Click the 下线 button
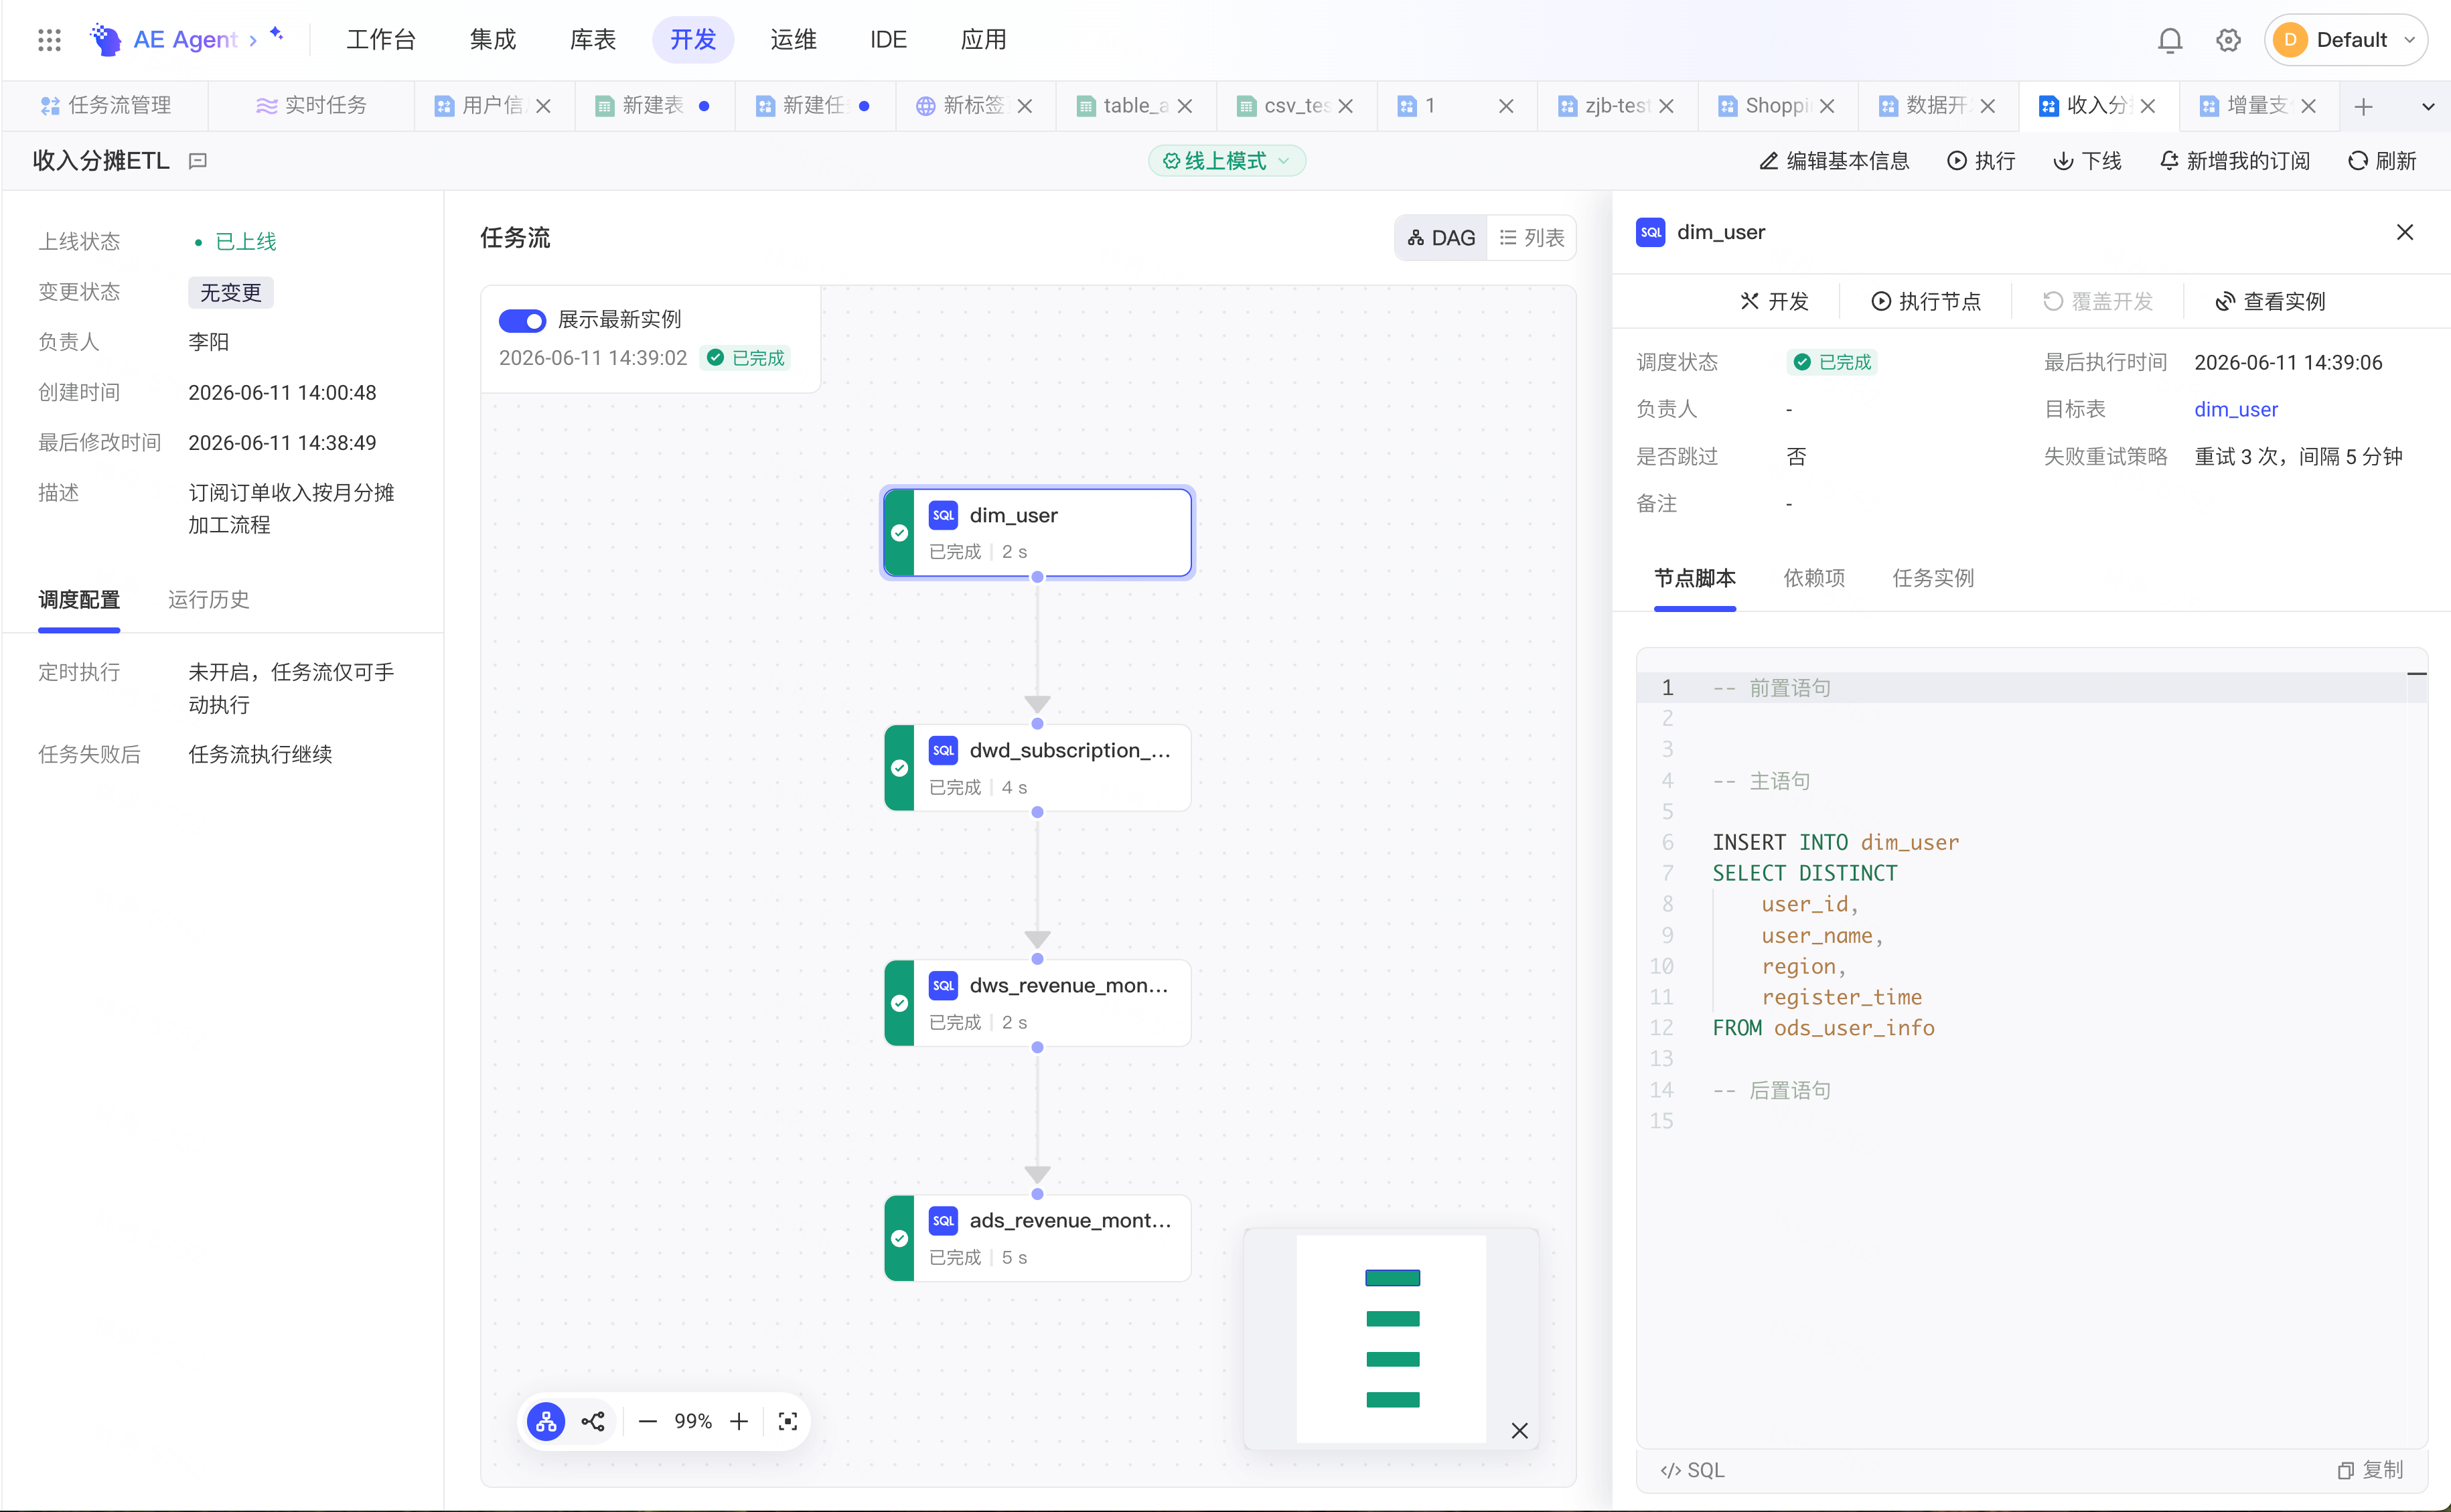Viewport: 2451px width, 1512px height. (2087, 161)
